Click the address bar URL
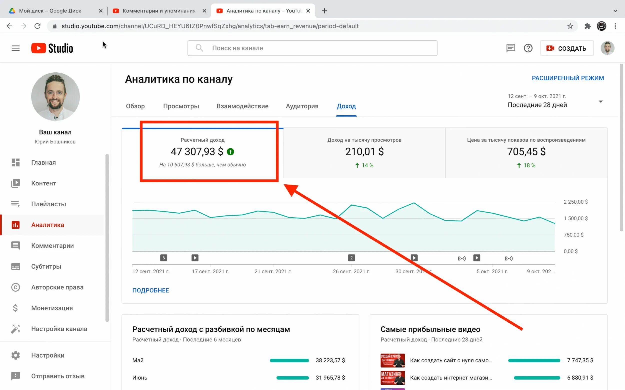This screenshot has width=625, height=390. [x=210, y=26]
